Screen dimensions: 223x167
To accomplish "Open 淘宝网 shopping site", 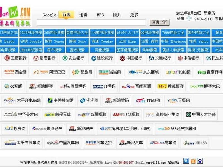I will point(15,72).
